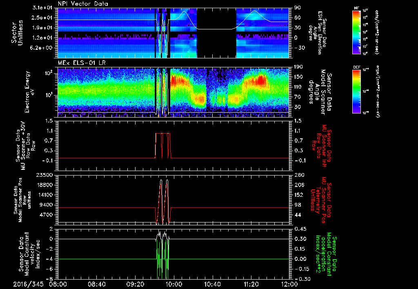Image resolution: width=418 pixels, height=289 pixels.
Task: Click the -6 velocity tick value
Action: pyautogui.click(x=50, y=269)
